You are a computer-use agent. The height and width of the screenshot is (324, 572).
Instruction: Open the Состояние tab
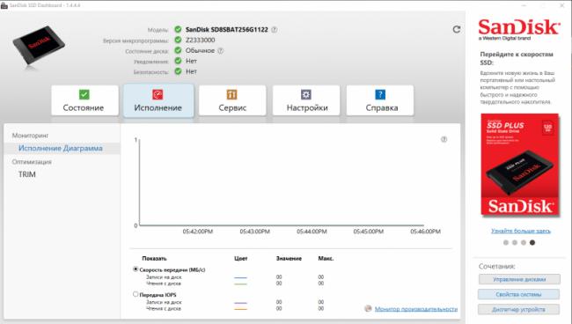tap(85, 100)
